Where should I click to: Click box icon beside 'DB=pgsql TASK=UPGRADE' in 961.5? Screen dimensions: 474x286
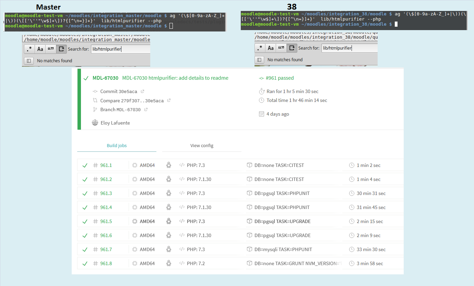point(249,221)
